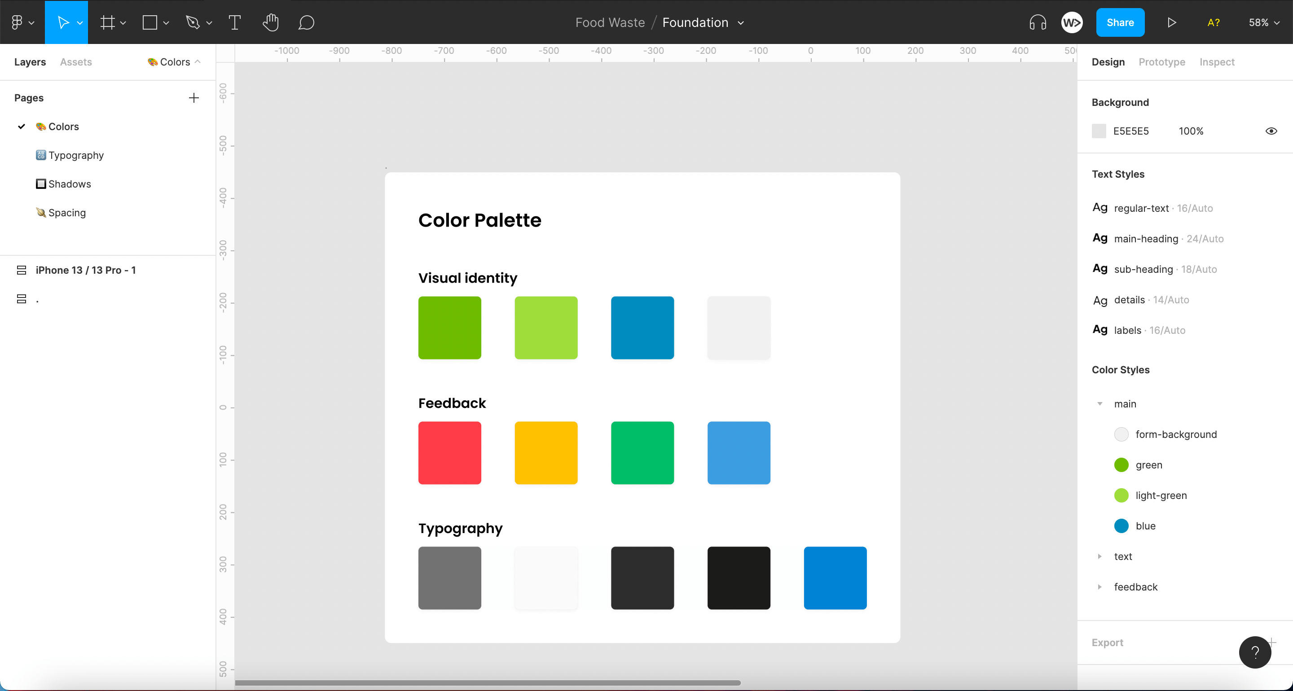Click the green color style swatch
Screen dimensions: 1293x691
point(1121,465)
